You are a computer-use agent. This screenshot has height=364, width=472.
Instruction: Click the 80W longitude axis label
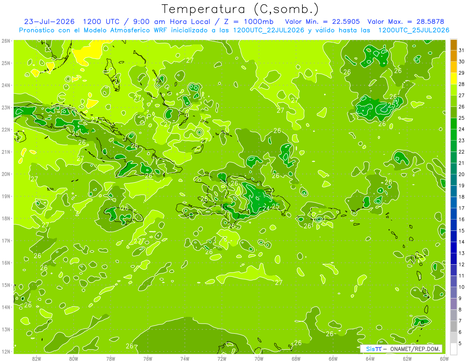74,359
